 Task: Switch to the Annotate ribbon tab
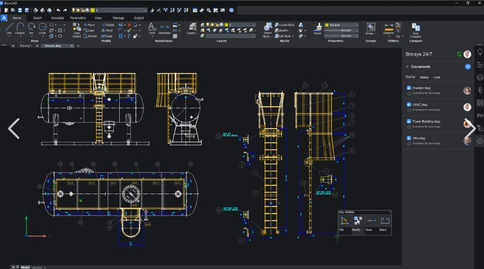pyautogui.click(x=57, y=17)
